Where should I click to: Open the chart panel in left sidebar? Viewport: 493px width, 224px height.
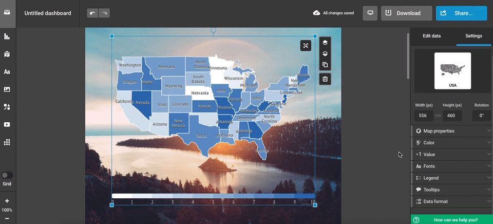pos(7,36)
